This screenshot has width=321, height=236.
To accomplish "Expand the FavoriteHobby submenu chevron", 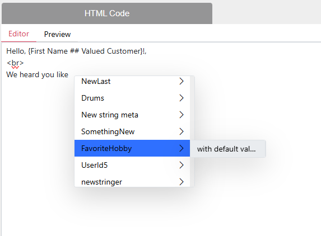I will (182, 148).
